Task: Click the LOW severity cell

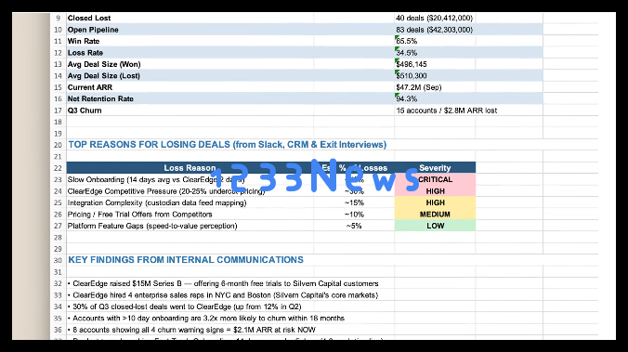Action: pyautogui.click(x=435, y=226)
